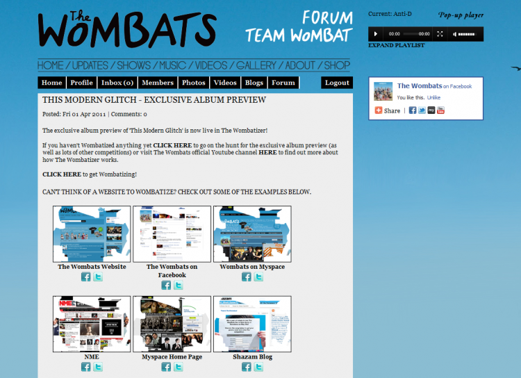Viewport: 521px width, 378px height.
Task: Select the Profile community tab
Action: (82, 83)
